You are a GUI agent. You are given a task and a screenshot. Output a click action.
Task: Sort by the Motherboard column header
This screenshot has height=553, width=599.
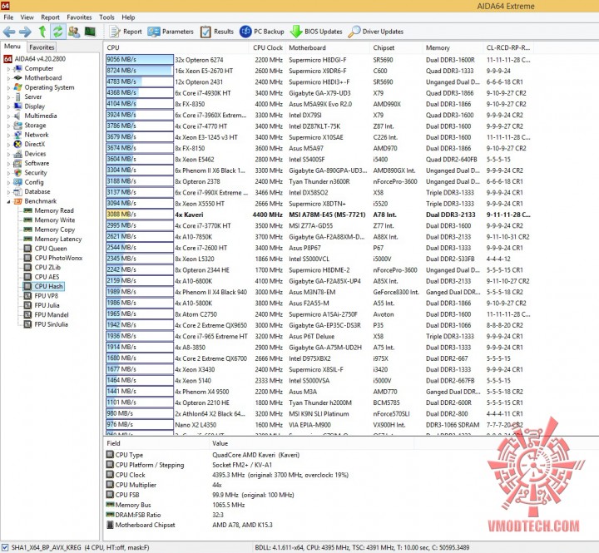pos(328,47)
